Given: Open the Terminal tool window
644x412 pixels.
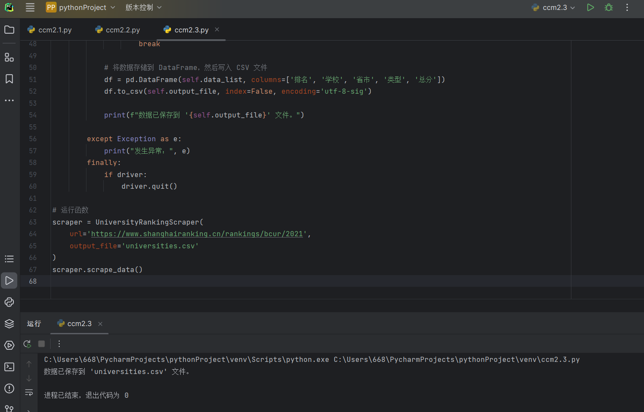Looking at the screenshot, I should pyautogui.click(x=9, y=367).
